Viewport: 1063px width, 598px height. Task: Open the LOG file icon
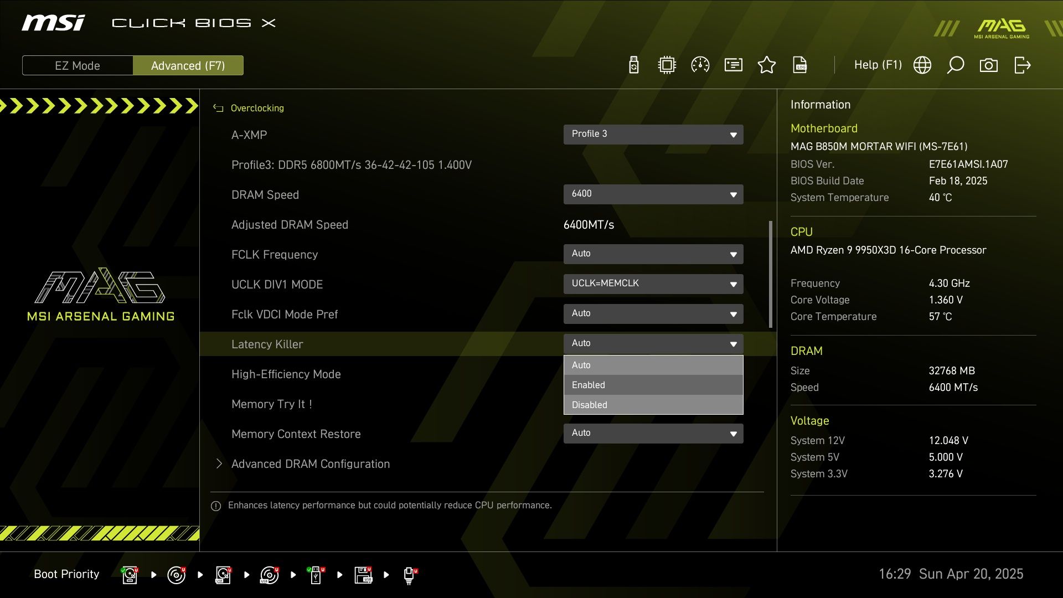[x=800, y=65]
